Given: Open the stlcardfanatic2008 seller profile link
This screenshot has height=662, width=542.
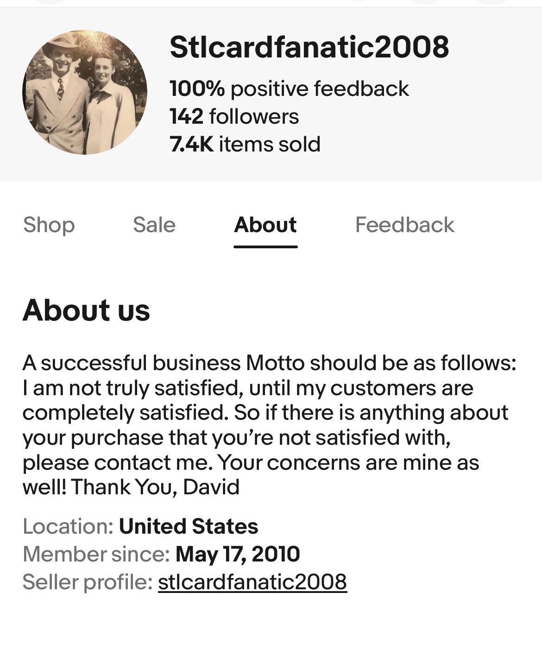Looking at the screenshot, I should pyautogui.click(x=252, y=582).
